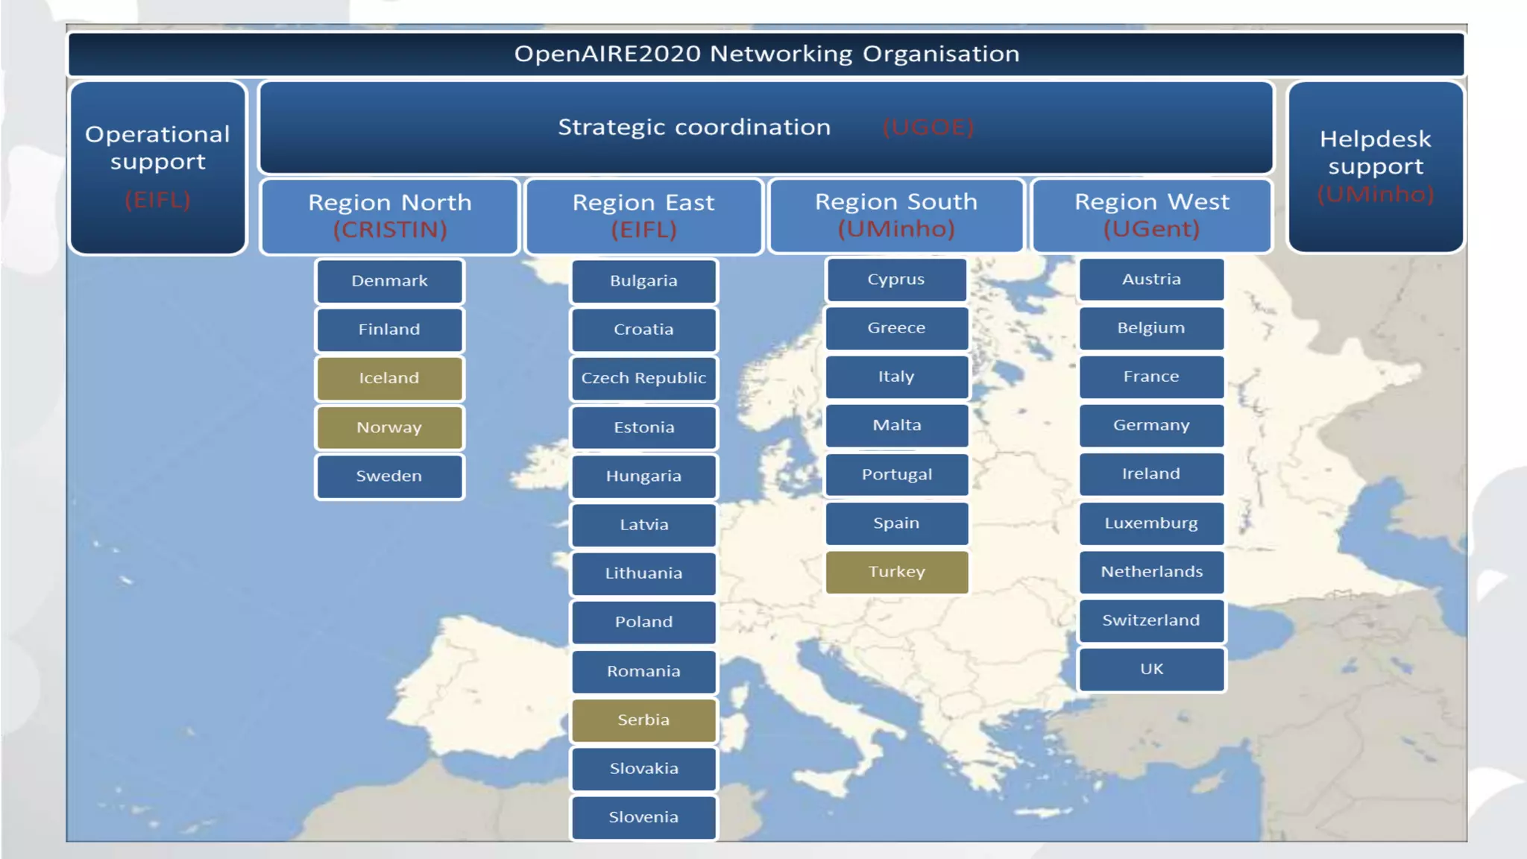Screen dimensions: 1527x859
Task: Select the Region East (EIFL) header
Action: coord(643,216)
